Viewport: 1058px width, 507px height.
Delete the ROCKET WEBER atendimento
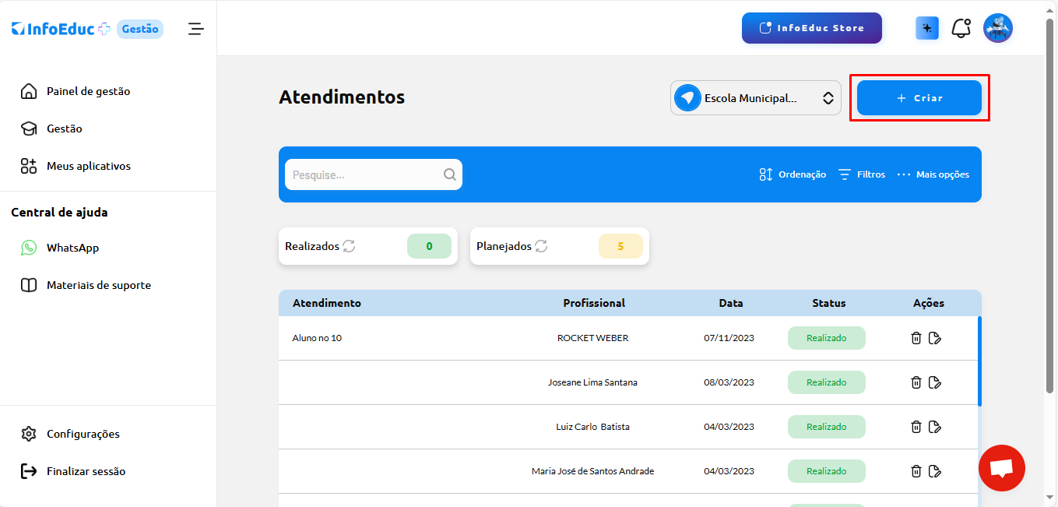pos(916,338)
